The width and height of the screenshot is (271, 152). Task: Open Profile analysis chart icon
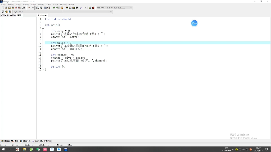(90, 8)
